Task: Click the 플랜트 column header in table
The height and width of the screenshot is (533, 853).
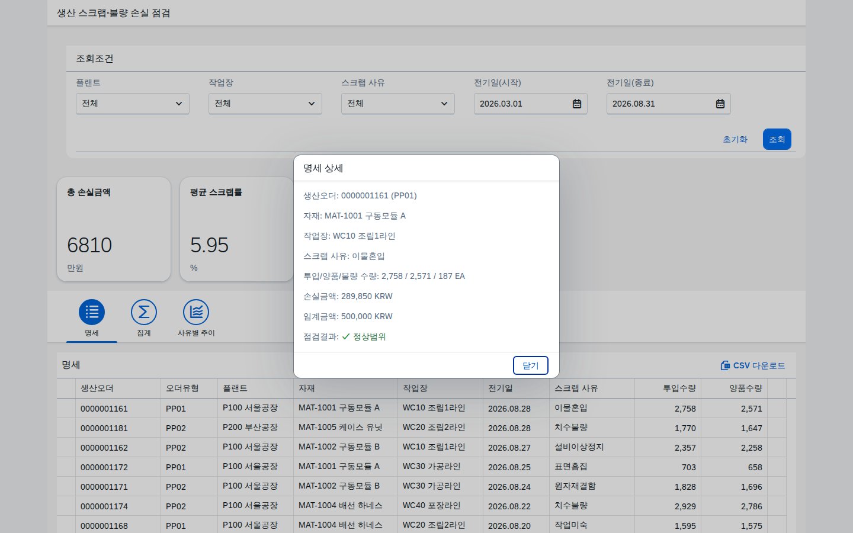Action: [256, 388]
